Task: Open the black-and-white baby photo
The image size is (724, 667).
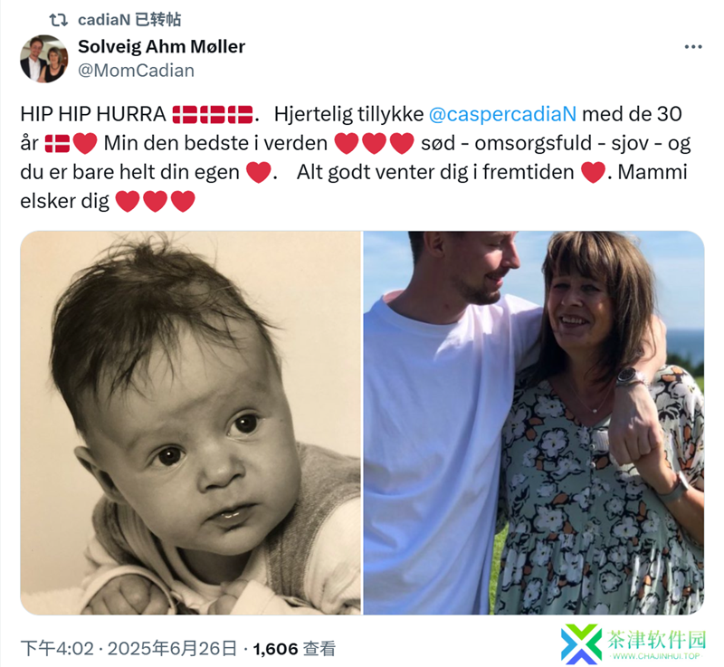Action: point(190,423)
